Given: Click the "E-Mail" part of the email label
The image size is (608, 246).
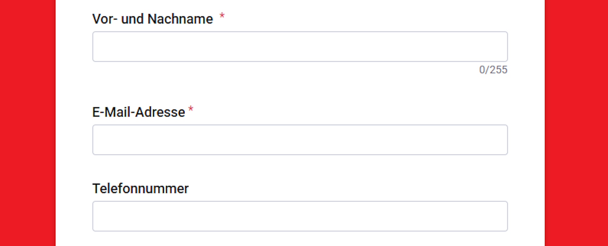Looking at the screenshot, I should pos(111,112).
